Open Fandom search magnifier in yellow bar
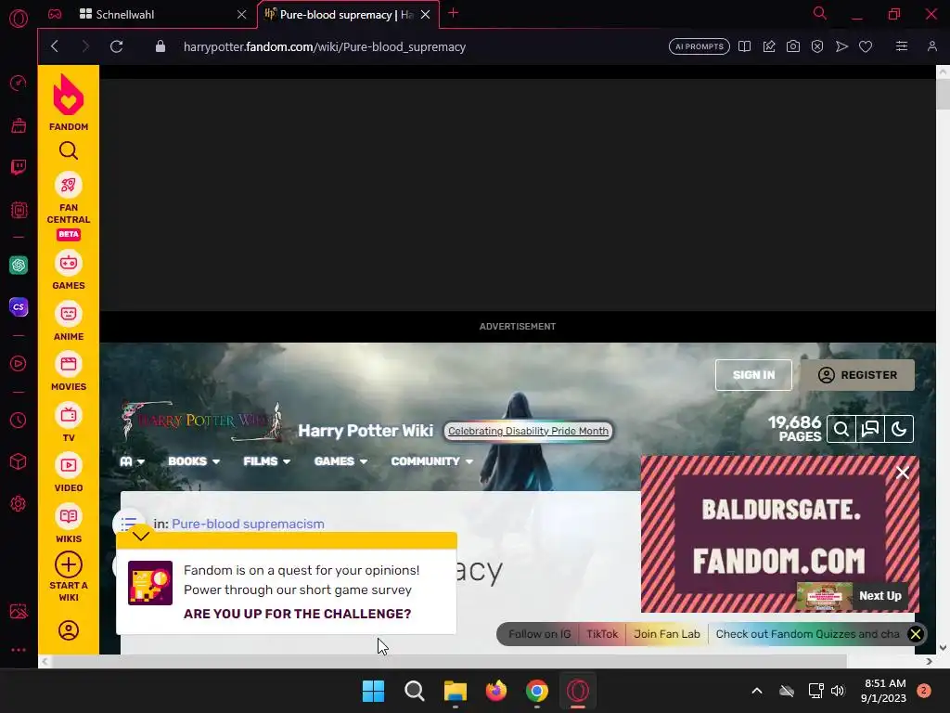Screen dimensions: 950x713 click(x=69, y=150)
